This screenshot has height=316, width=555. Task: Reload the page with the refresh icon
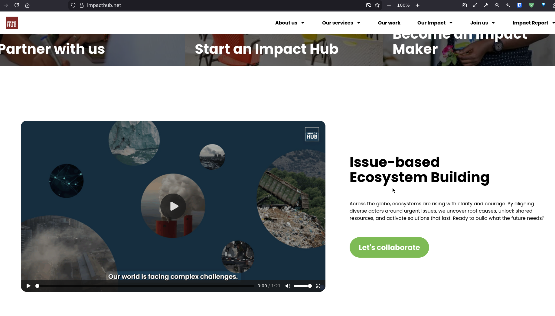click(x=17, y=5)
